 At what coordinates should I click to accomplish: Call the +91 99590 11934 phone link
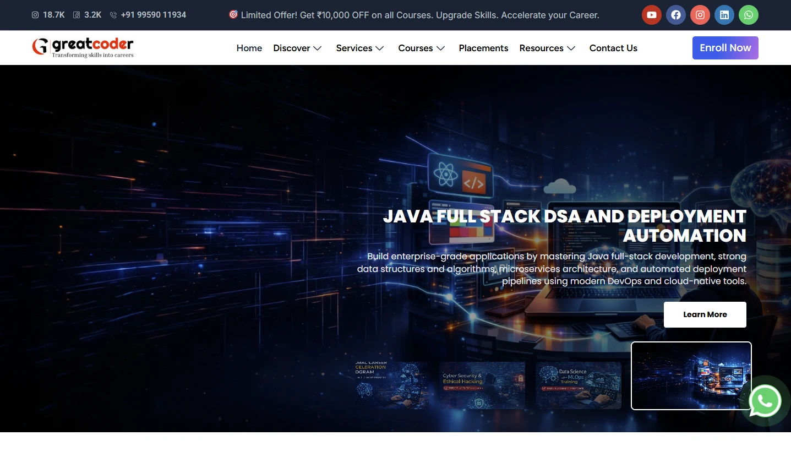point(148,15)
